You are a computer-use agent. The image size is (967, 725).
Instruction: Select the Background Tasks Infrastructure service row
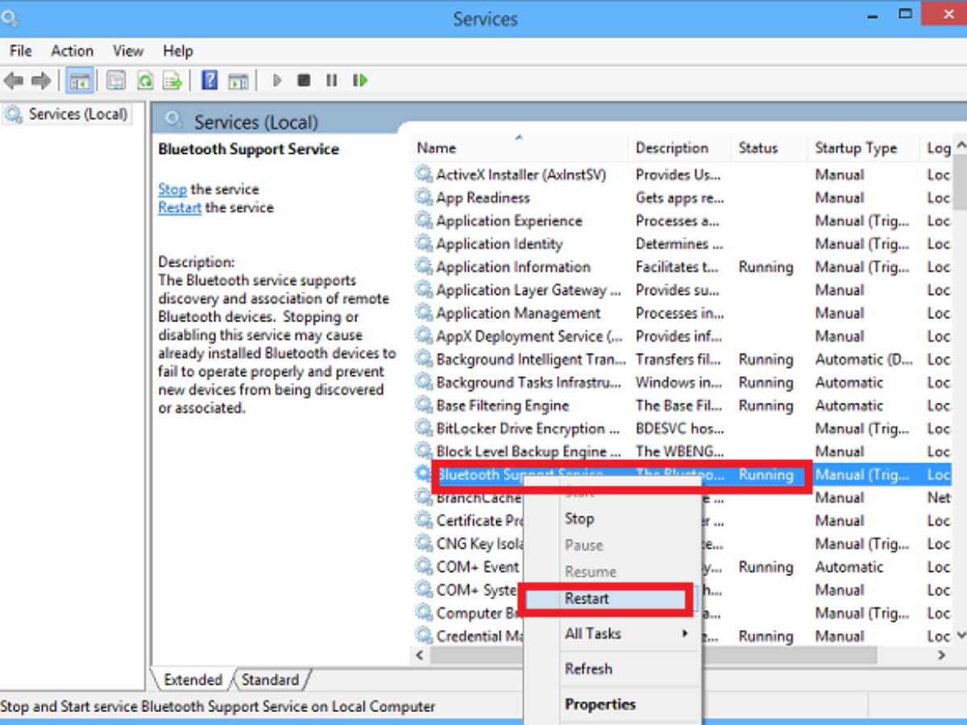[x=683, y=383]
